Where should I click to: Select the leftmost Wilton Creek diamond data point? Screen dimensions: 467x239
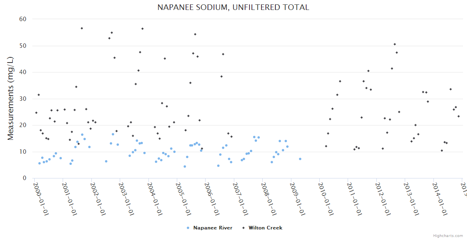[36, 113]
